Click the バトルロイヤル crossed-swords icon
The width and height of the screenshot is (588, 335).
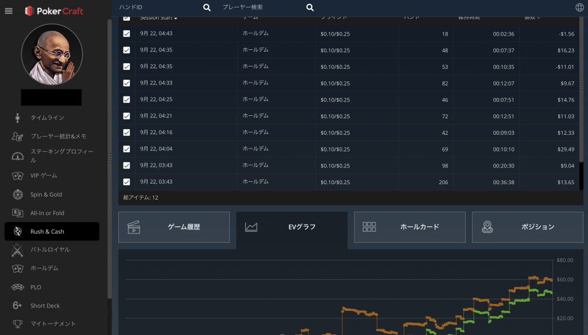(x=17, y=250)
